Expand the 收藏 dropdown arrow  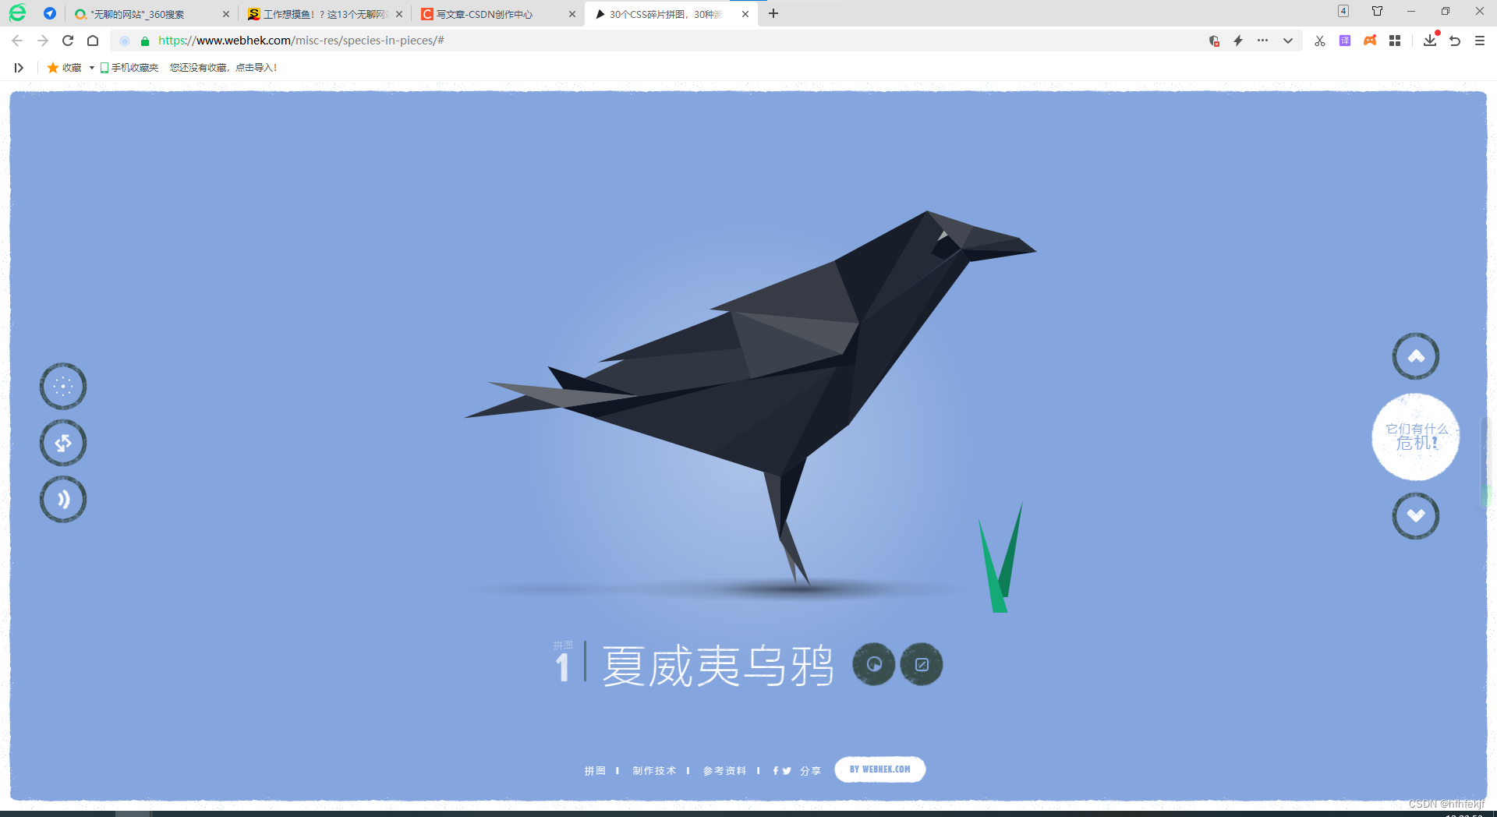point(92,68)
